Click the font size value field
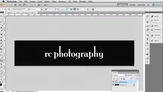Screen dimensions: 163x92 (x=51, y=9)
